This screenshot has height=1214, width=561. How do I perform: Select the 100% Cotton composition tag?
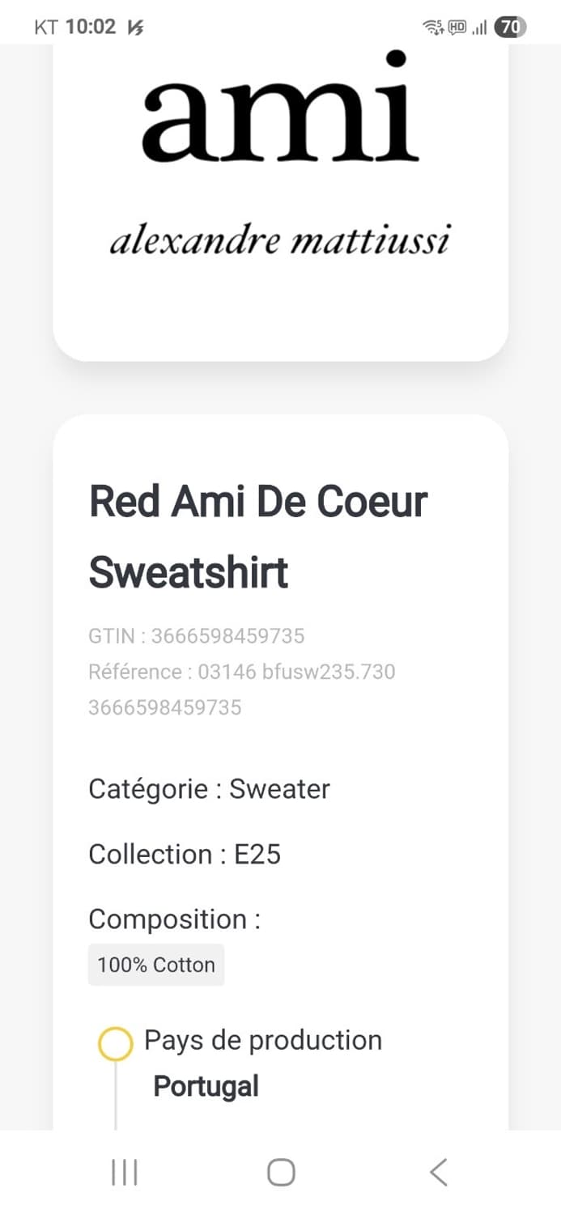tap(156, 965)
